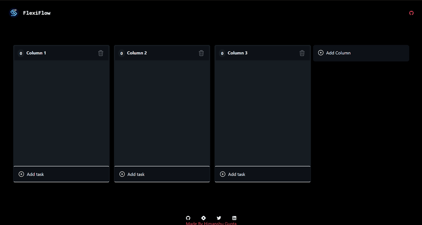
Task: Delete Column 1 with its trash icon
Action: click(101, 53)
